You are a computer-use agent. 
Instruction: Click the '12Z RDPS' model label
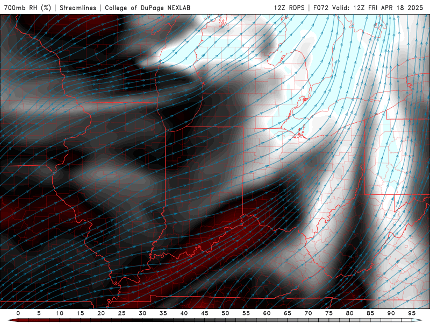[289, 8]
